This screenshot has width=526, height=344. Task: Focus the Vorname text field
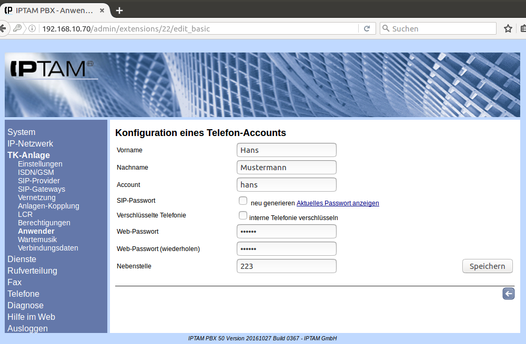(x=287, y=150)
